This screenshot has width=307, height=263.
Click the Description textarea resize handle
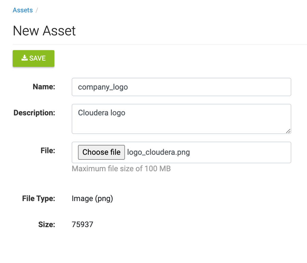[288, 131]
